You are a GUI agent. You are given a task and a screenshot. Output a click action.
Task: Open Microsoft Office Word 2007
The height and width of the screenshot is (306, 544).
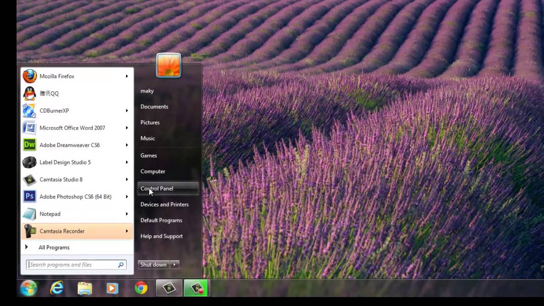point(72,128)
